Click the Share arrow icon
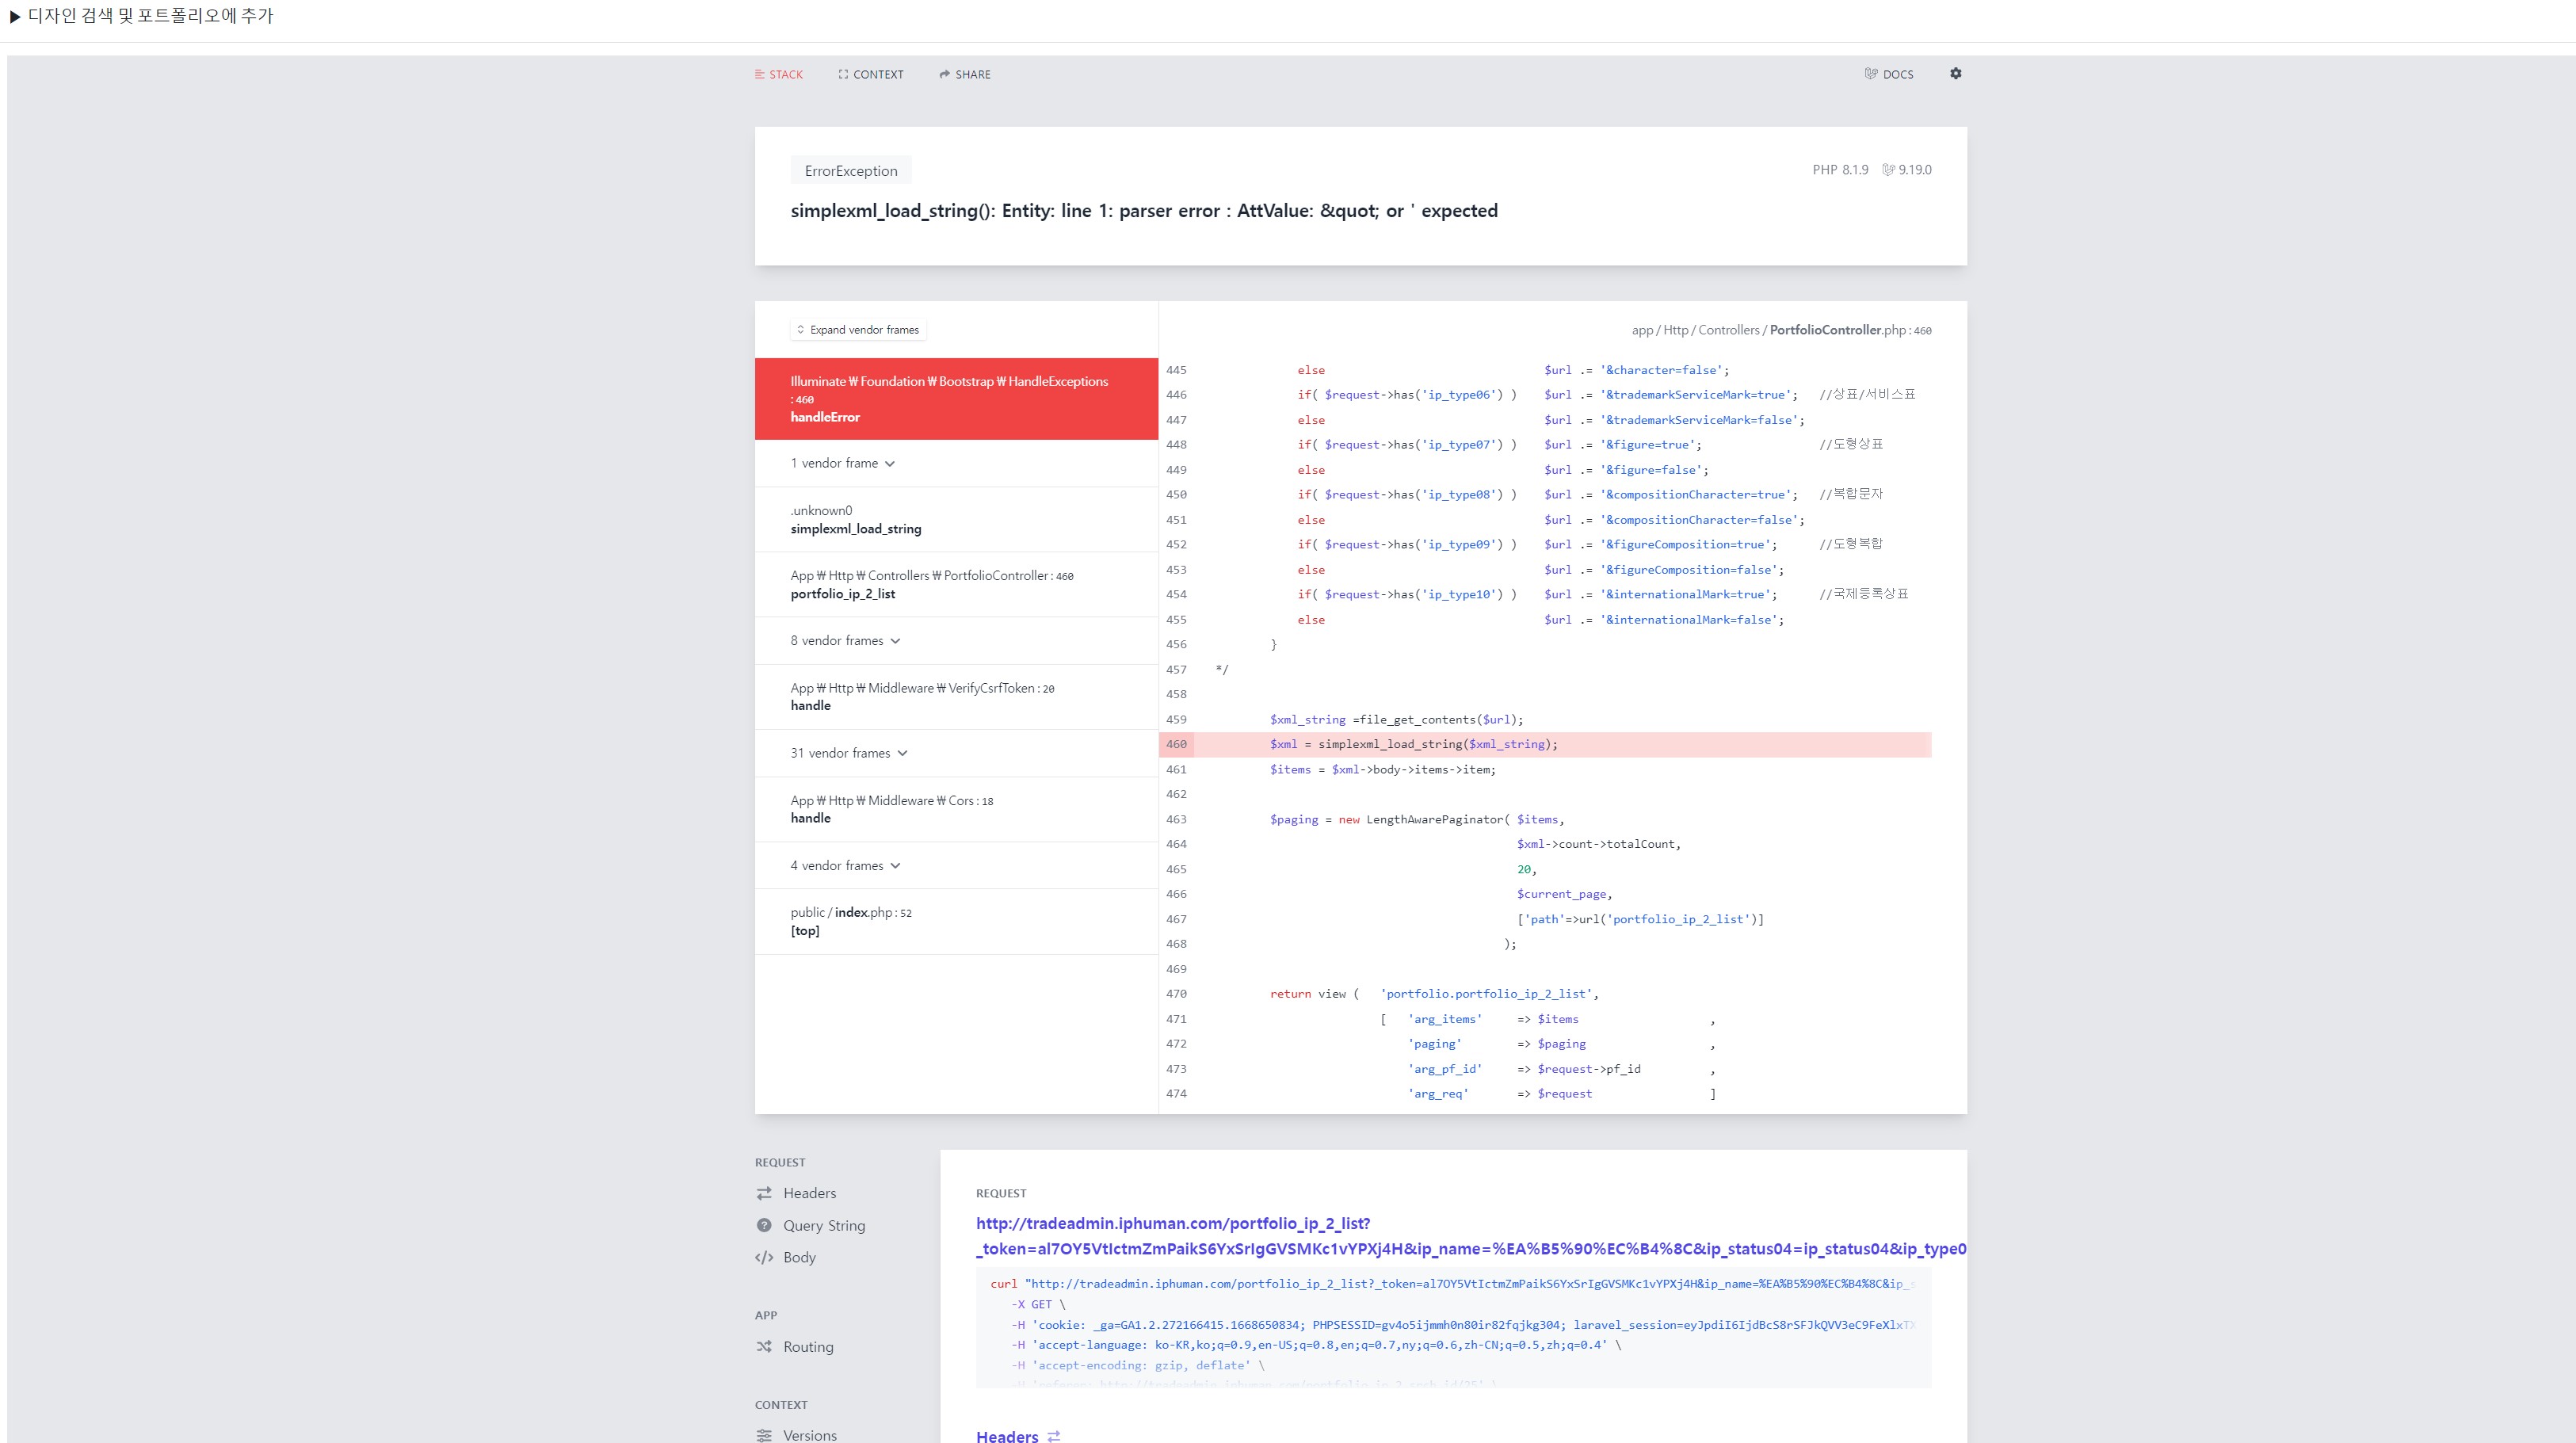This screenshot has width=2576, height=1443. click(944, 74)
